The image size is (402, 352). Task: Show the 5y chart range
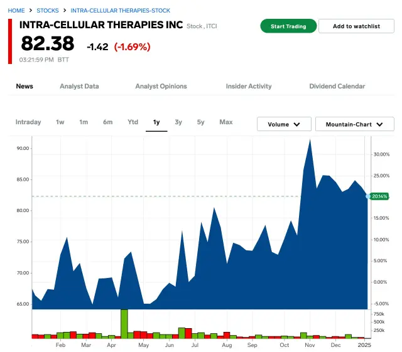tap(200, 122)
